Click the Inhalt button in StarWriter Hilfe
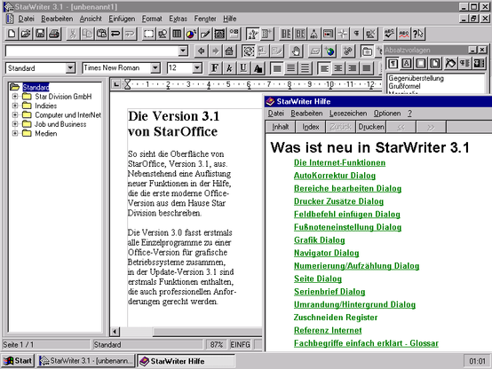The height and width of the screenshot is (369, 492). (281, 127)
